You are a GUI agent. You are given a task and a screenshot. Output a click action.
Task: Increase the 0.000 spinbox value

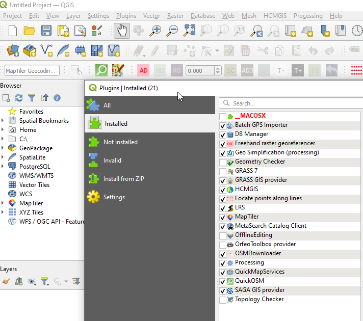217,68
